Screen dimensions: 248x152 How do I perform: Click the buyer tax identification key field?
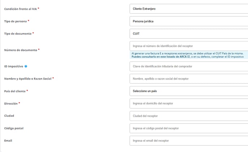[x=188, y=67]
